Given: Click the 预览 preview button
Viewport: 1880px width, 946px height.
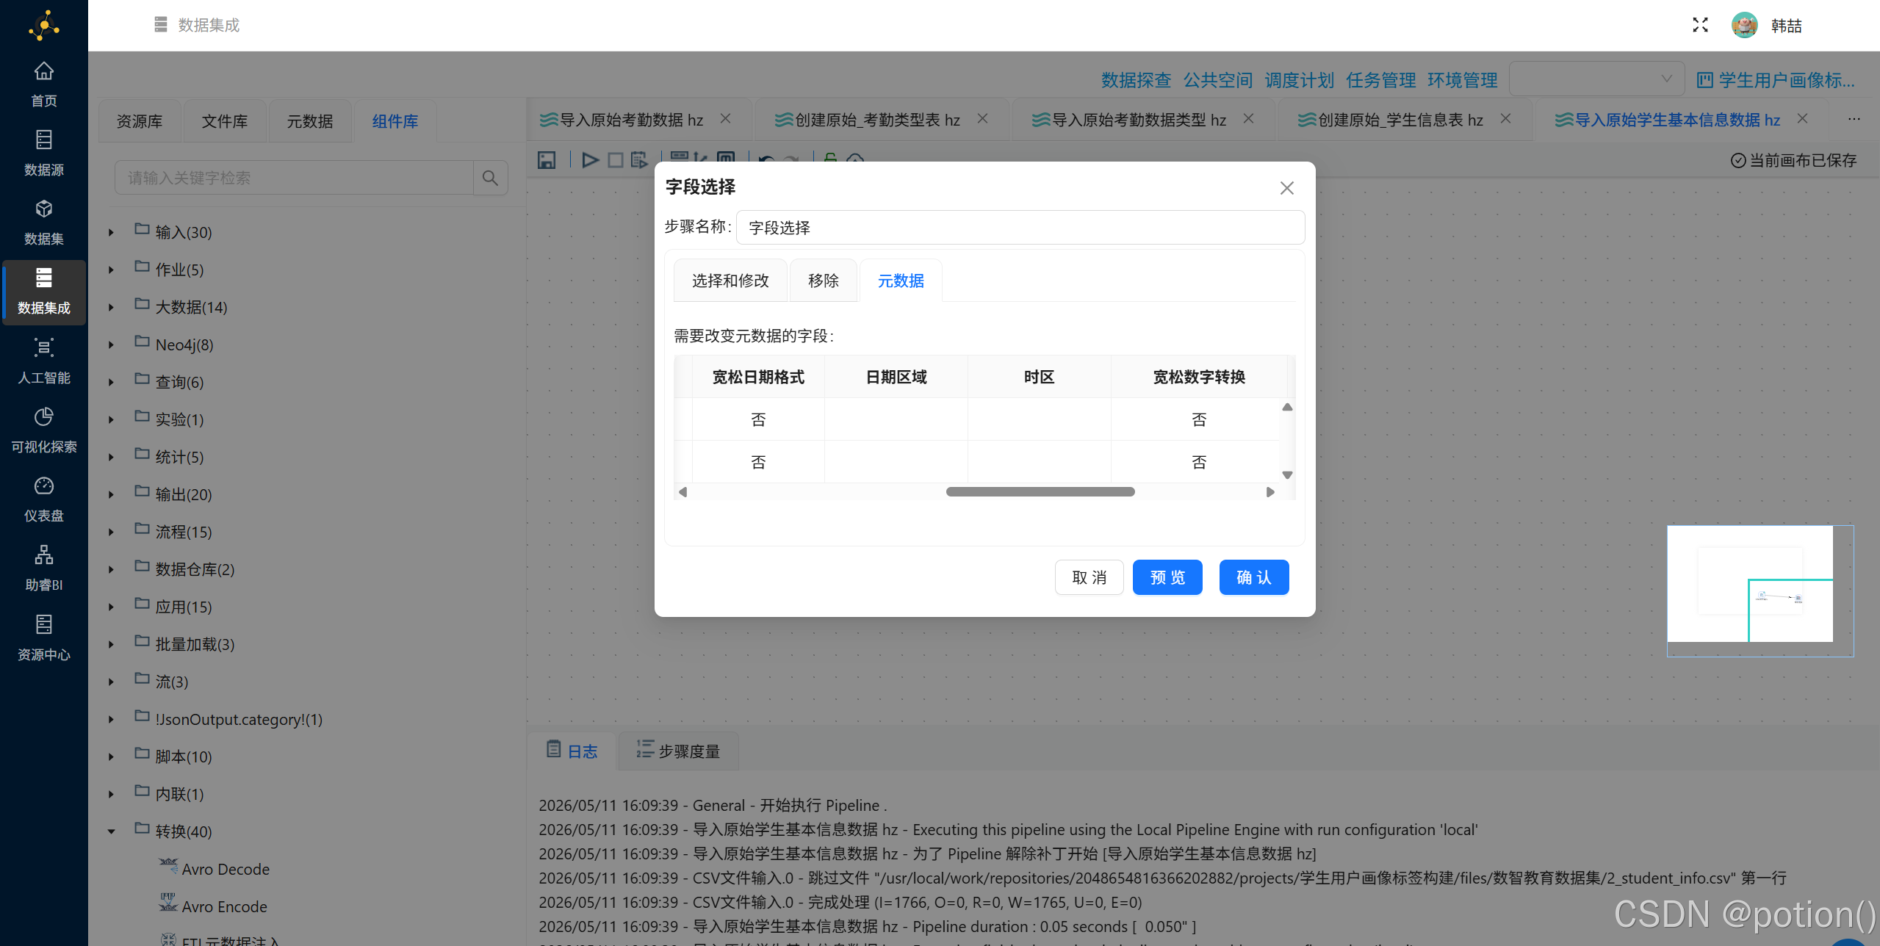Looking at the screenshot, I should [x=1167, y=577].
